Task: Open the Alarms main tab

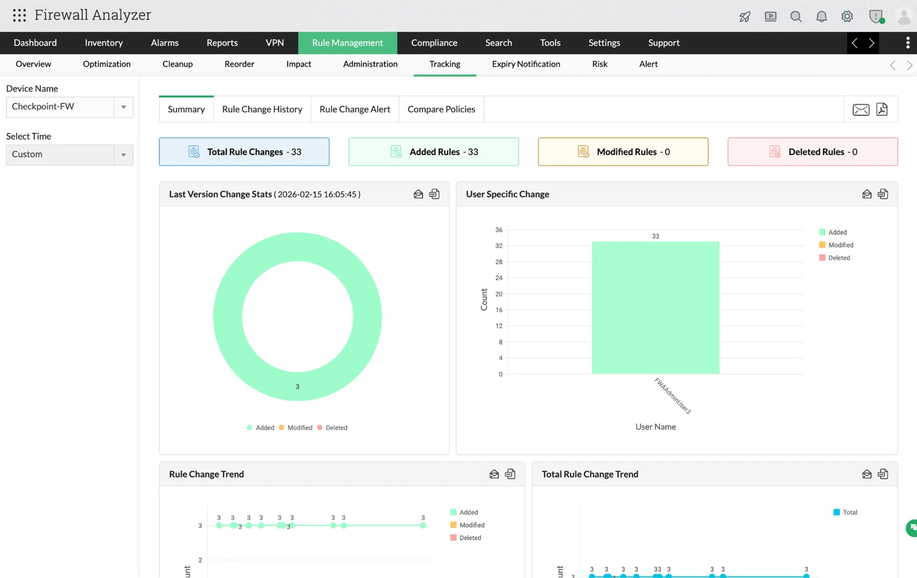Action: point(165,43)
